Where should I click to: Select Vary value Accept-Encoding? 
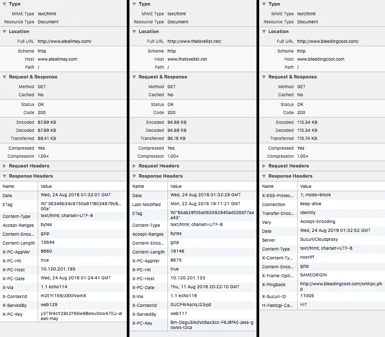point(318,221)
